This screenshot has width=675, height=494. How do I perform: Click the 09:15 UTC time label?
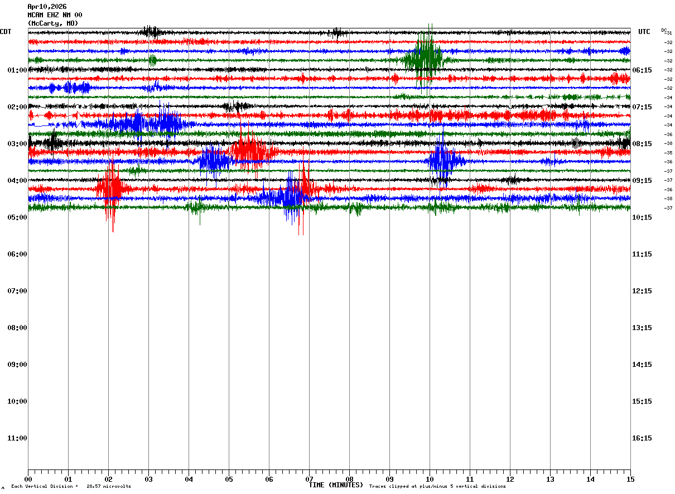click(642, 181)
